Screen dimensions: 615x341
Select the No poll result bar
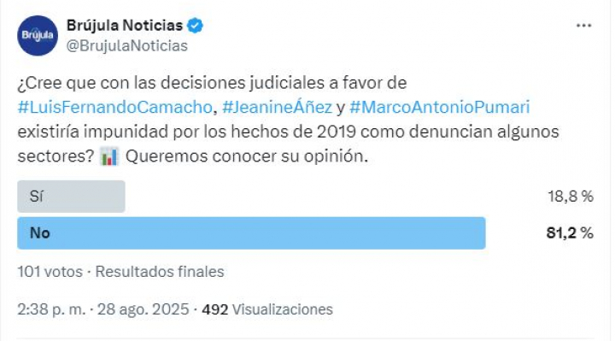coord(251,233)
